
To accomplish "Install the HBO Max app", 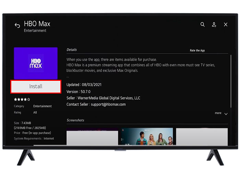I will point(36,86).
